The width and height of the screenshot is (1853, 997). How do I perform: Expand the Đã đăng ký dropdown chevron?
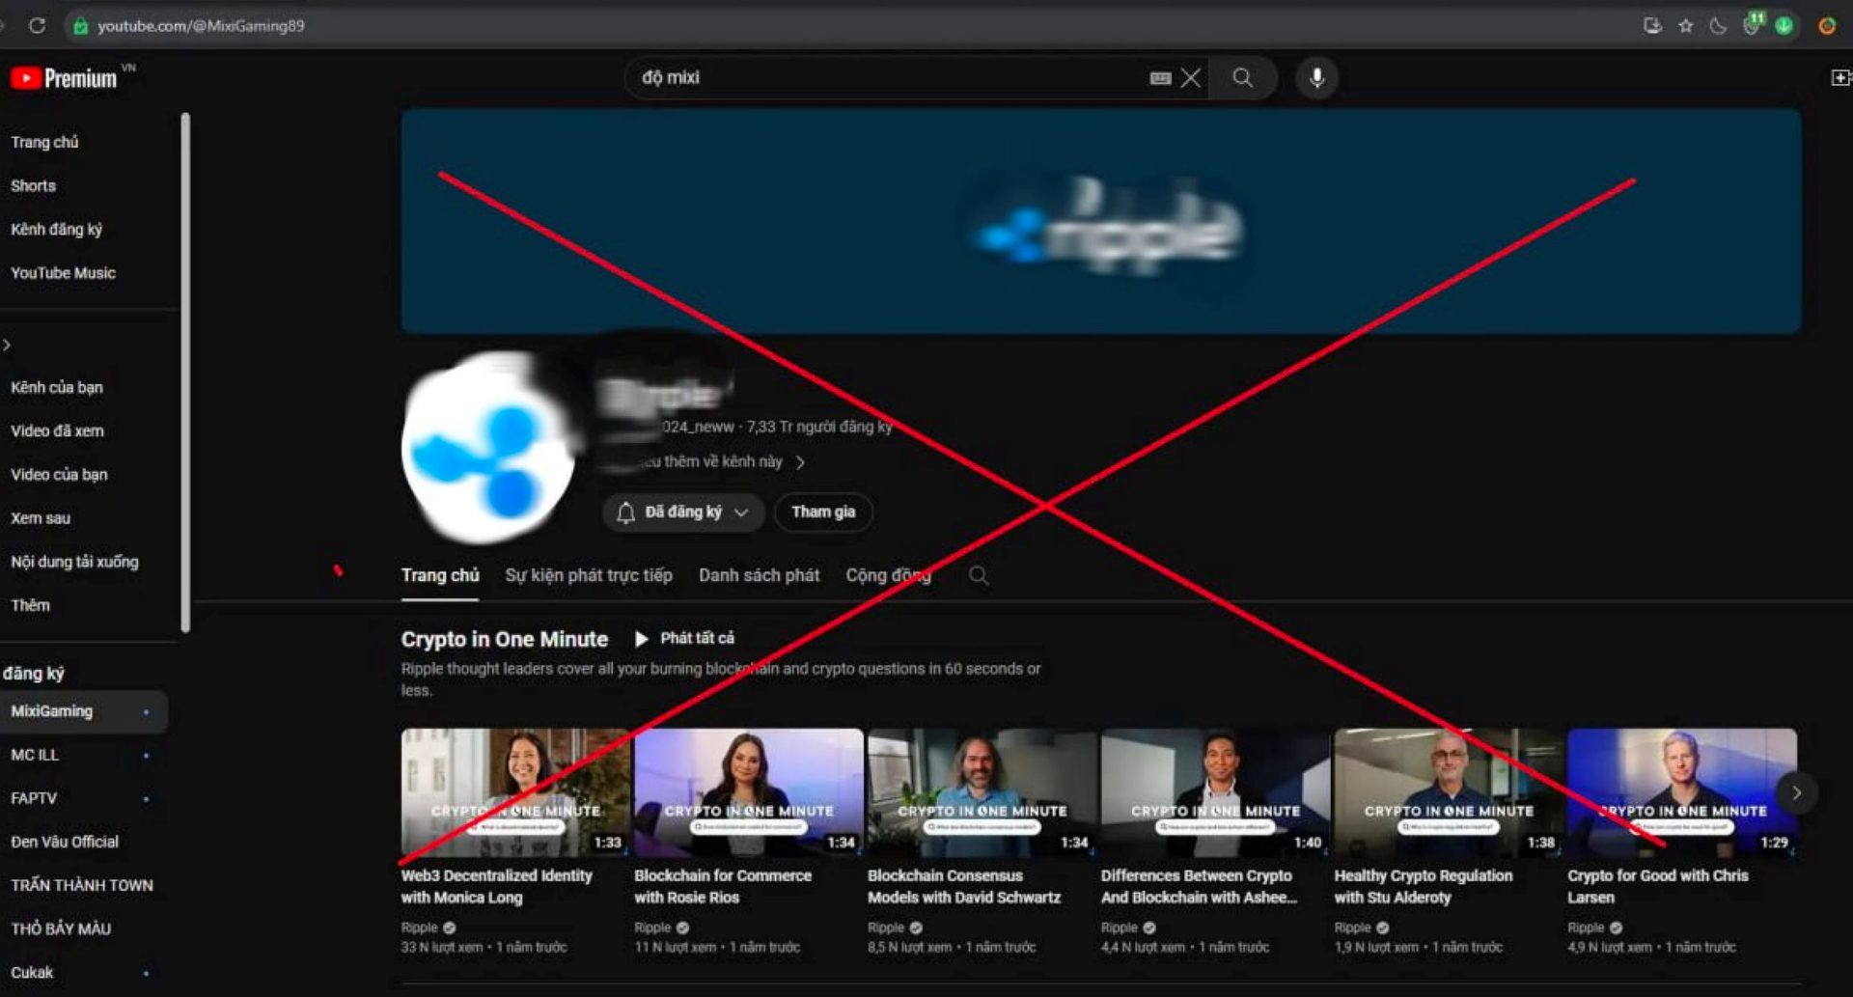tap(742, 512)
